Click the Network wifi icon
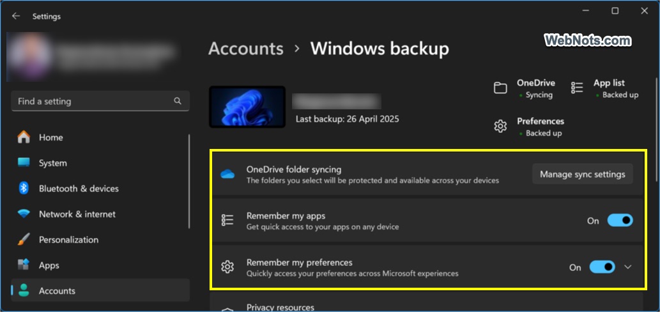 point(24,214)
